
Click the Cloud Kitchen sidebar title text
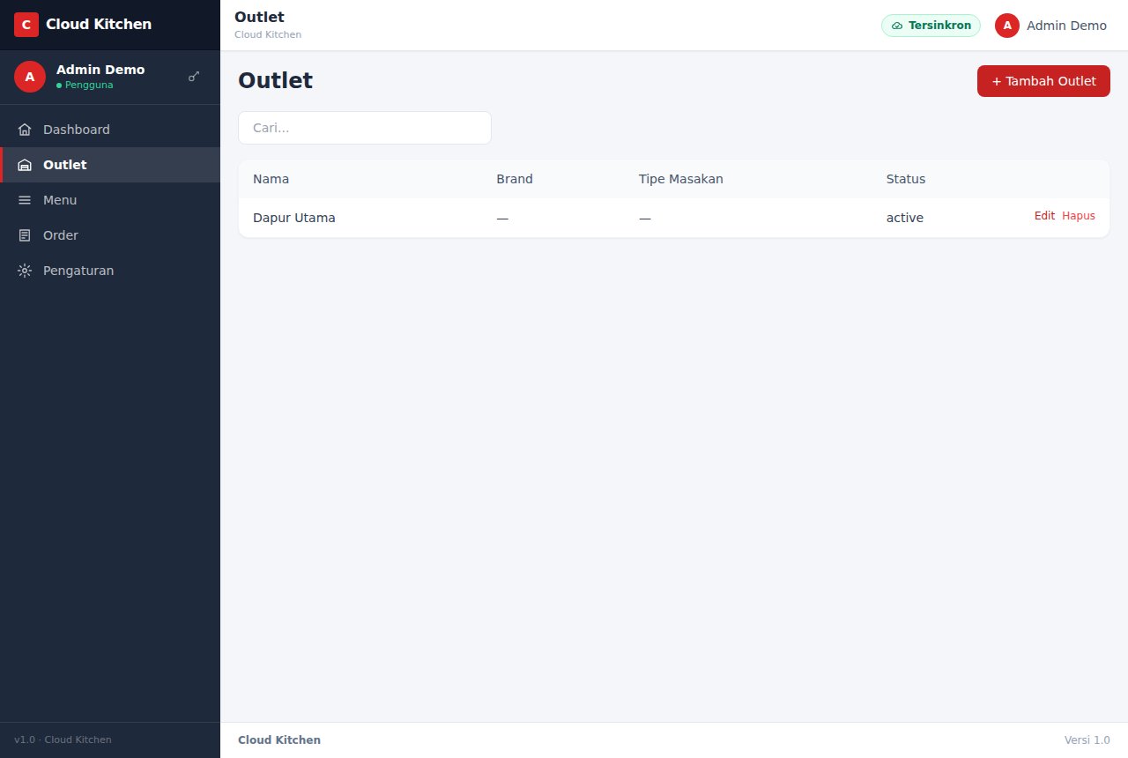[x=99, y=25]
